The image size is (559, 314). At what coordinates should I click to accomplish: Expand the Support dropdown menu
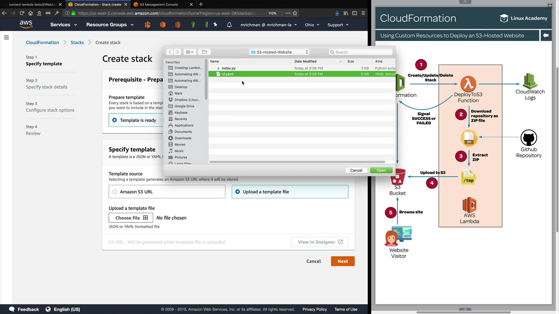[x=338, y=25]
